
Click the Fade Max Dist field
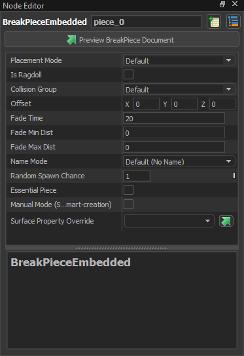174,147
